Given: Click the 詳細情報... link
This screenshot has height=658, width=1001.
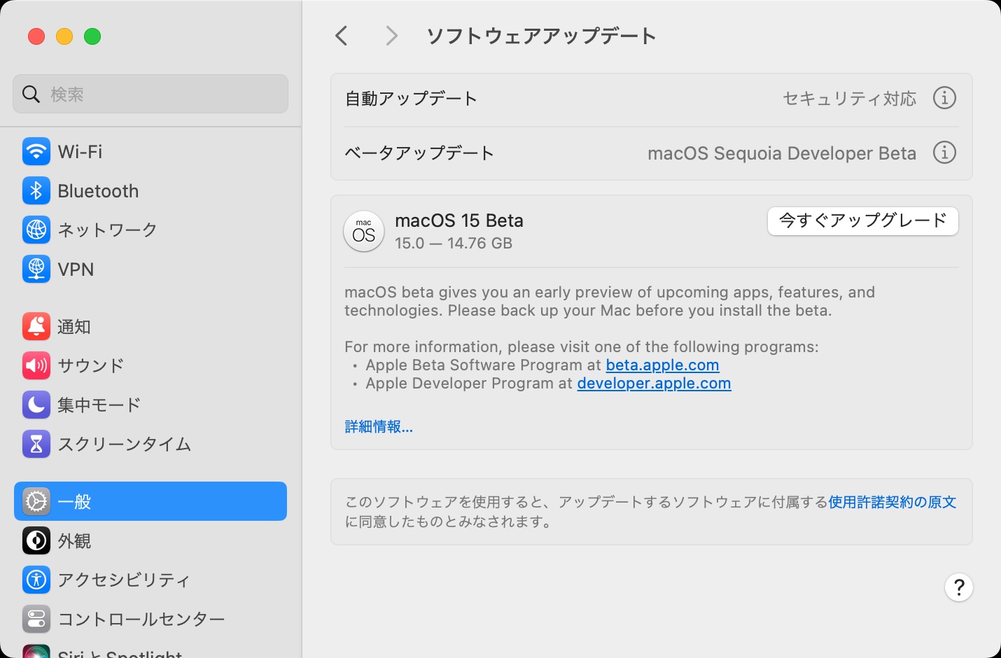Looking at the screenshot, I should click(x=379, y=427).
